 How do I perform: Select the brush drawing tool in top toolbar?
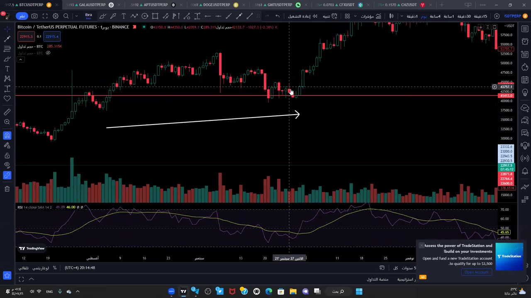tap(102, 16)
